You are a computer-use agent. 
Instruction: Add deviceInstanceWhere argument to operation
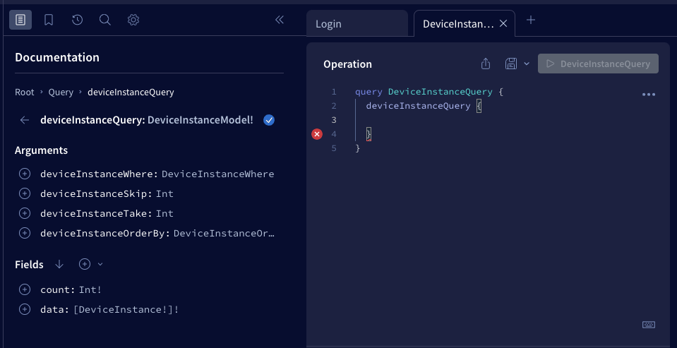(x=25, y=174)
